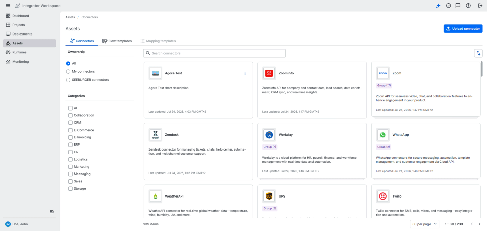Screen dimensions: 487x231
Task: Go to the previous page arrow
Action: click(472, 224)
